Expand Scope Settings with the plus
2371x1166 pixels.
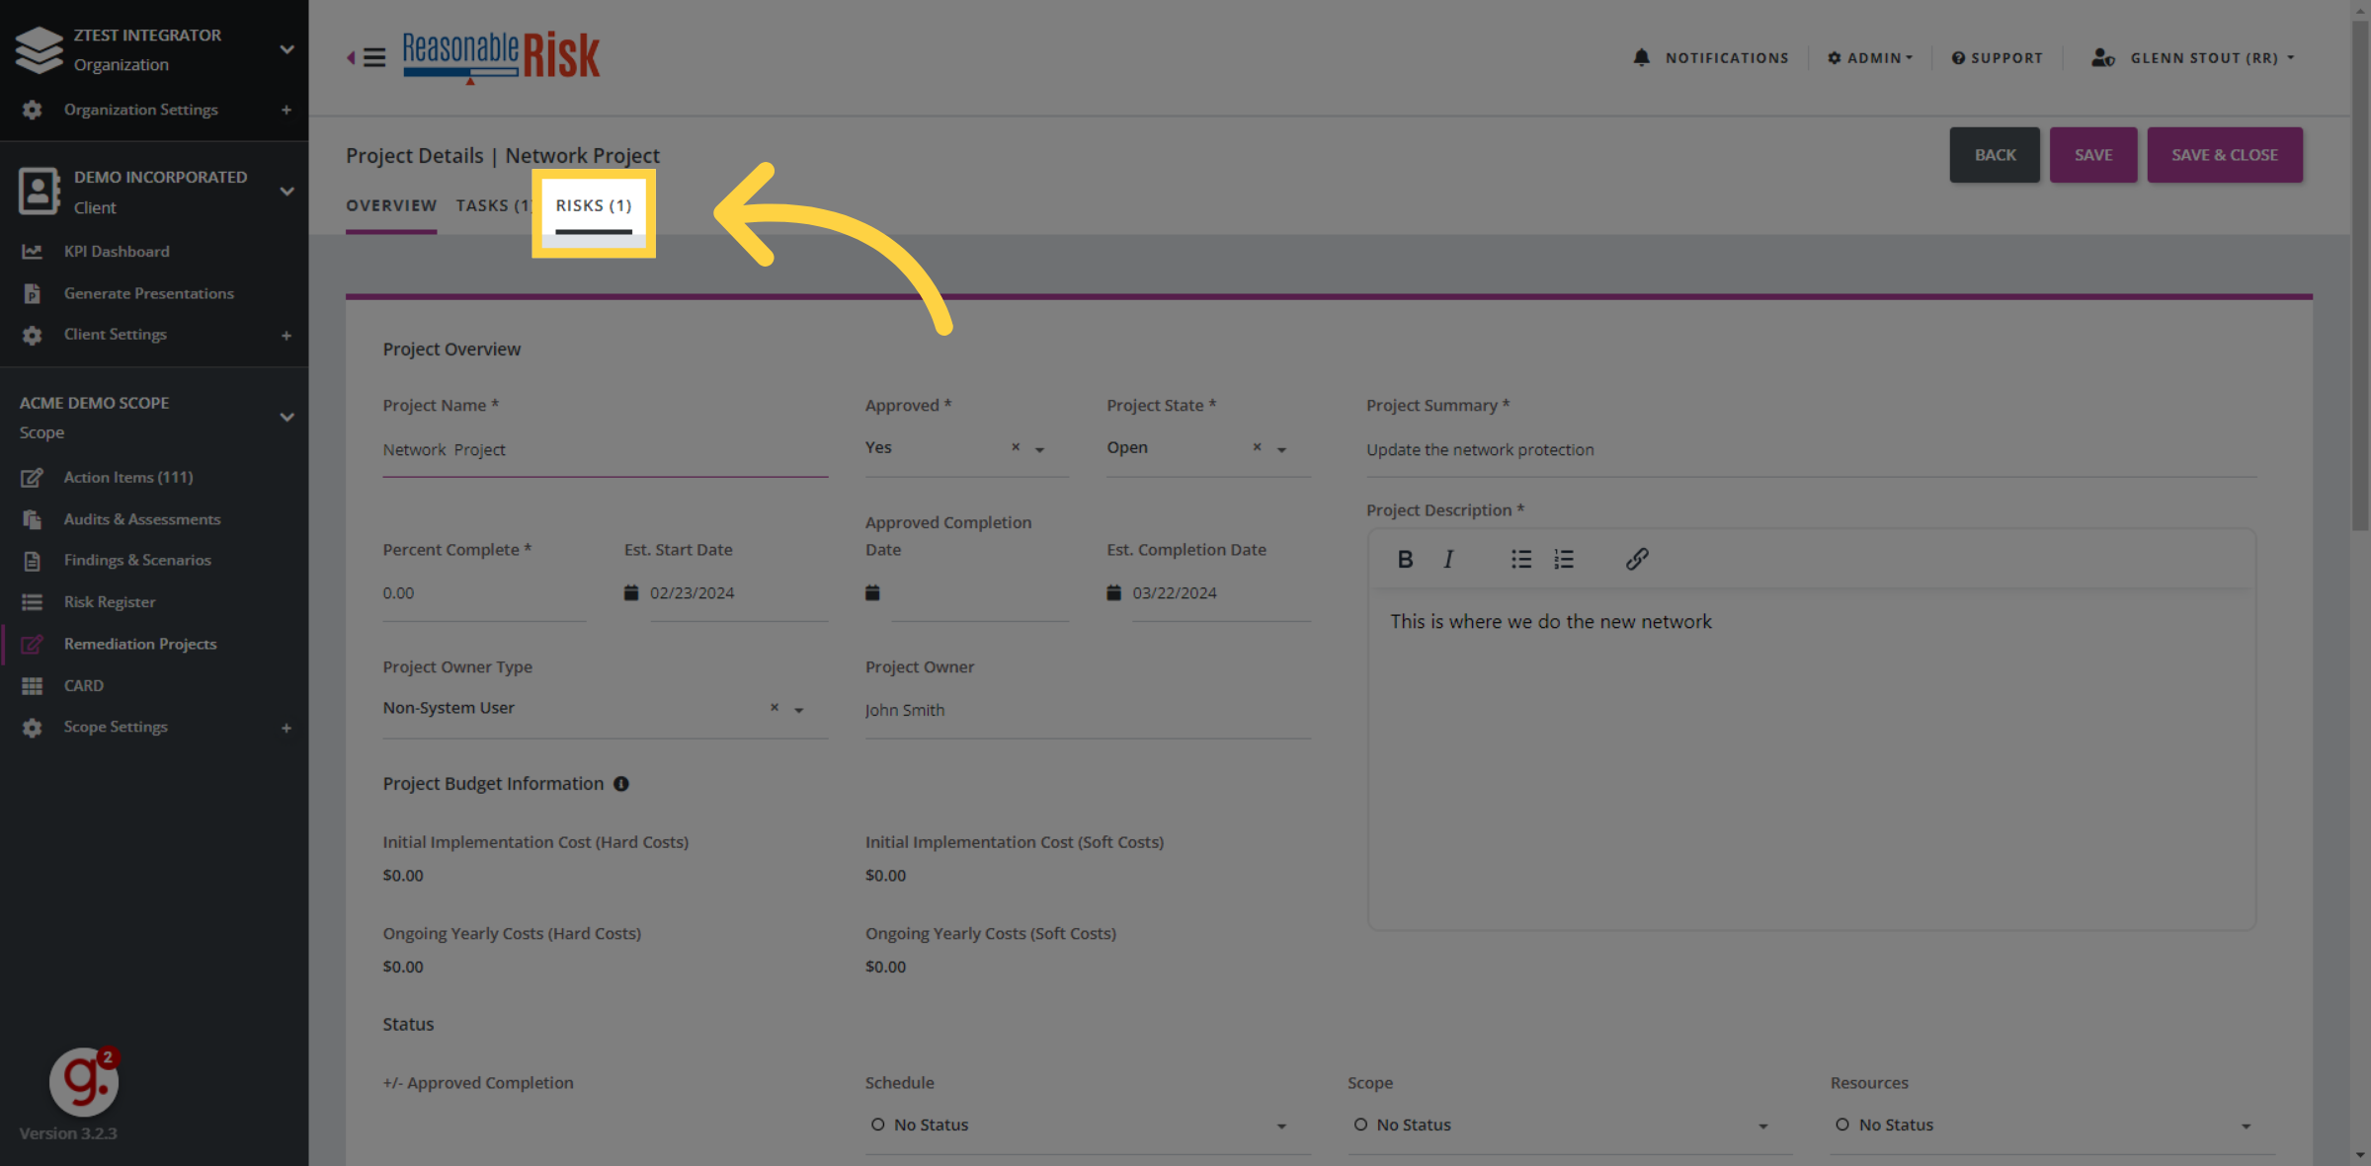point(286,729)
